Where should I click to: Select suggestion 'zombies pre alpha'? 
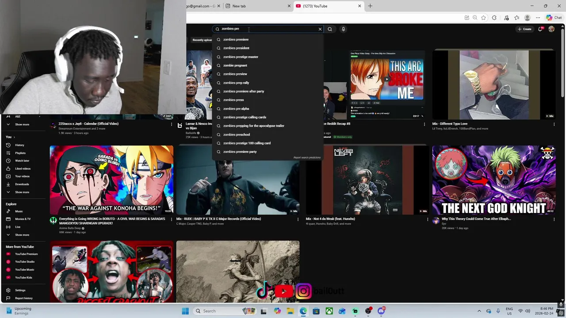pos(268,108)
